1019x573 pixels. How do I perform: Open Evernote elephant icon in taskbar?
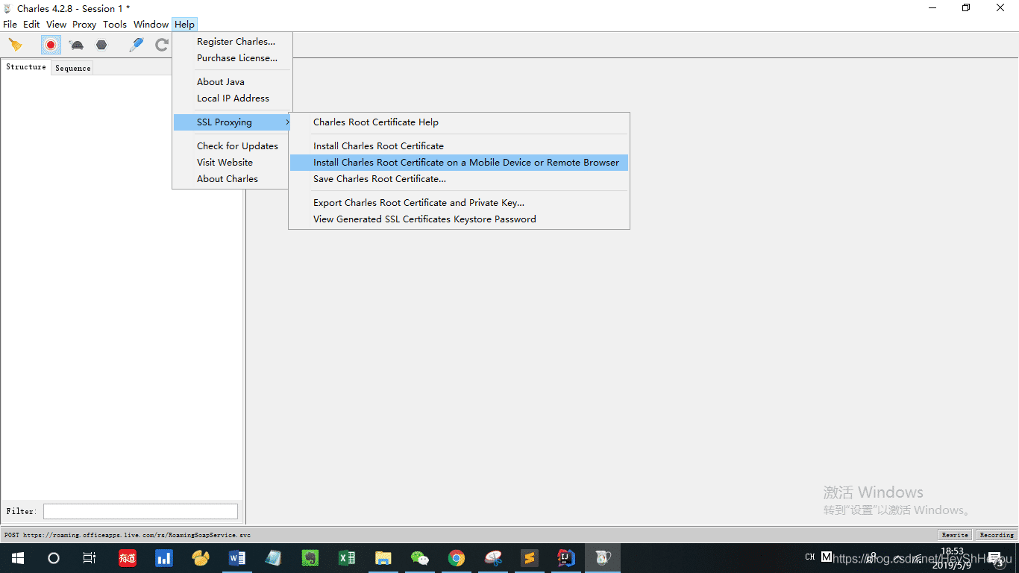pos(310,558)
